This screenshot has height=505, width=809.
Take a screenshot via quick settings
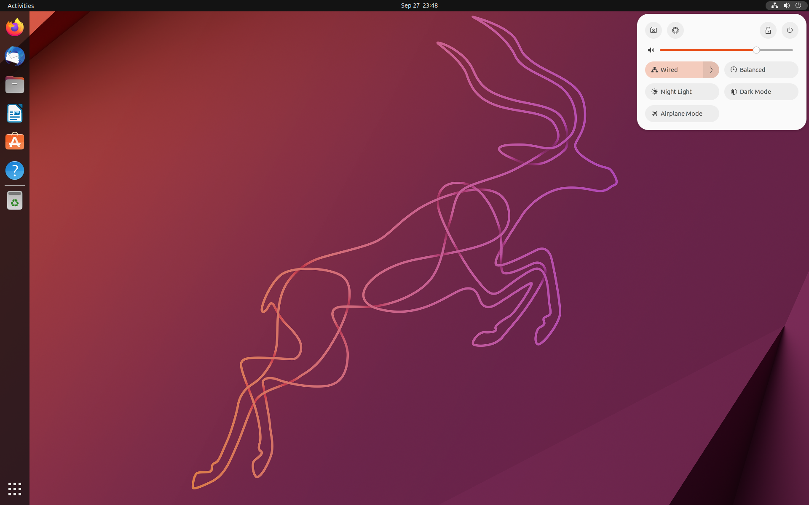click(x=653, y=30)
